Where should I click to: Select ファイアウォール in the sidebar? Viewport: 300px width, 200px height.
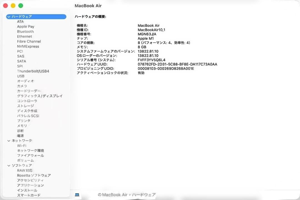pos(31,156)
